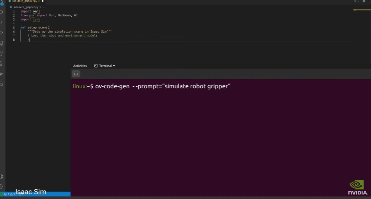Open the editor More Actions ellipsis
The image size is (371, 199).
tap(369, 2)
